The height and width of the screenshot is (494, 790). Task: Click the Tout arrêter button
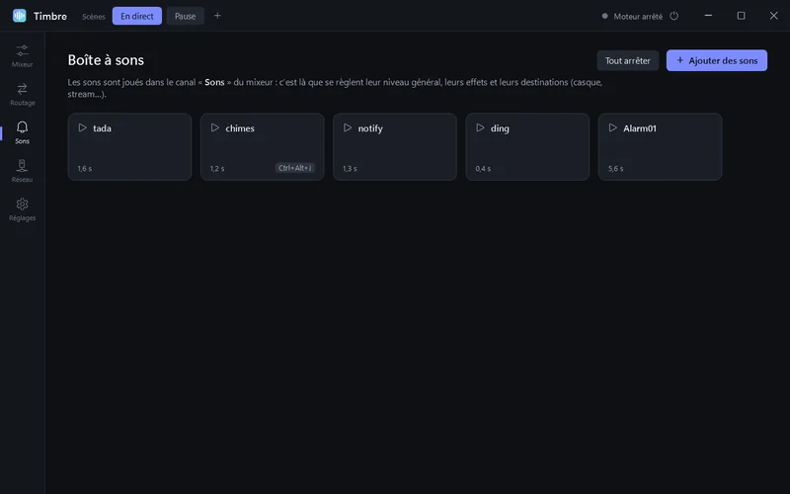click(628, 60)
